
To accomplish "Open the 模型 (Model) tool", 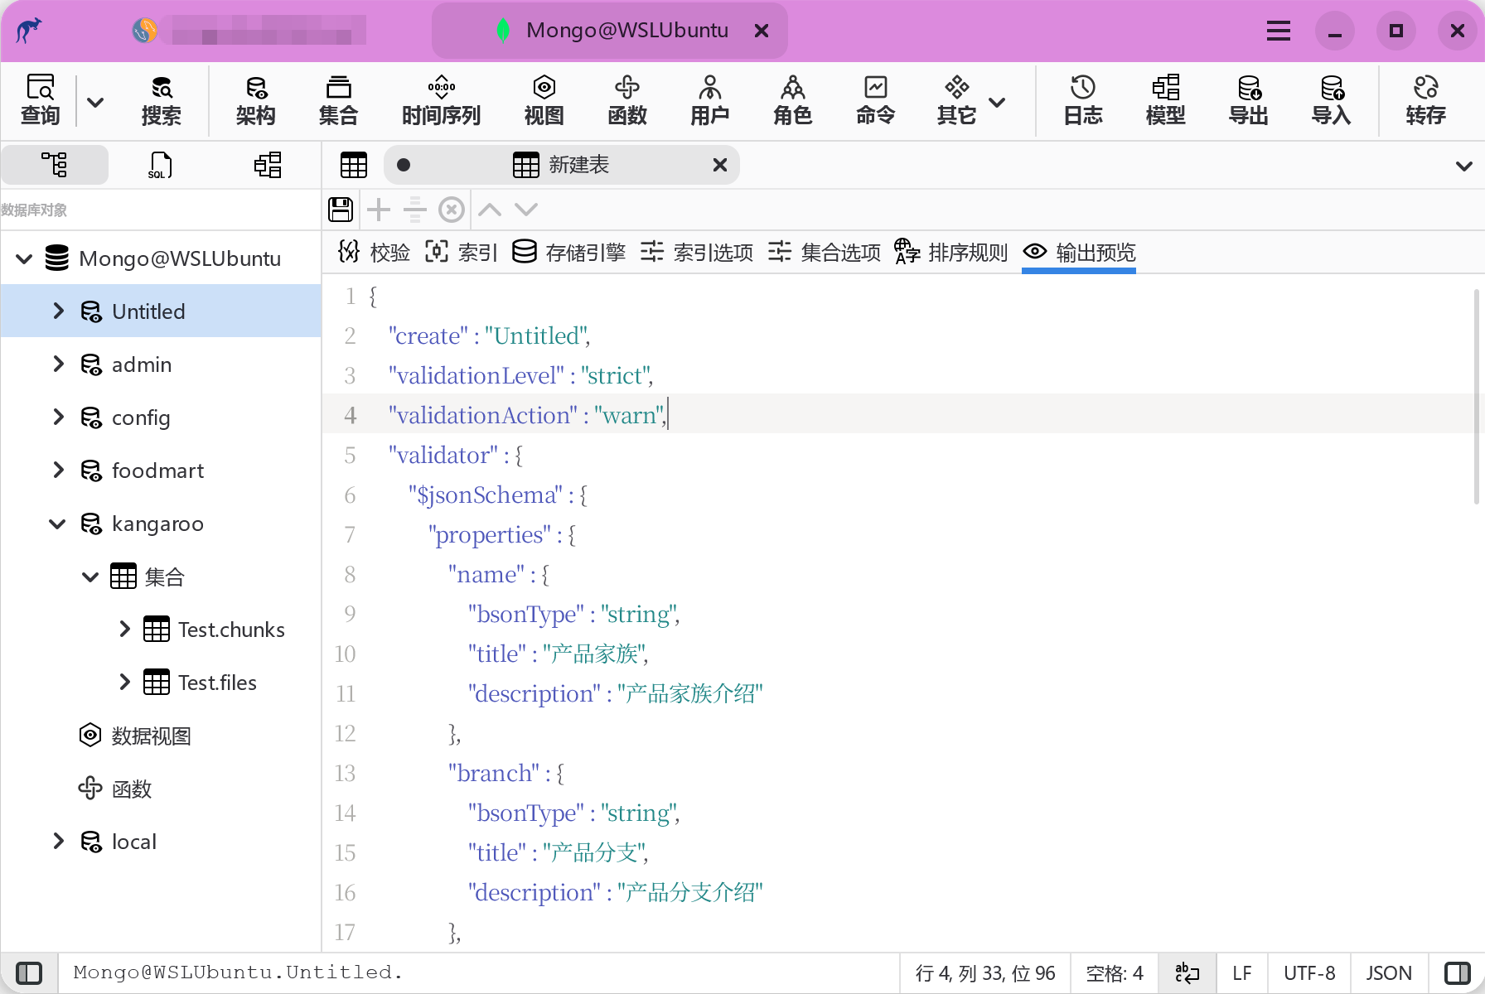I will [1165, 99].
